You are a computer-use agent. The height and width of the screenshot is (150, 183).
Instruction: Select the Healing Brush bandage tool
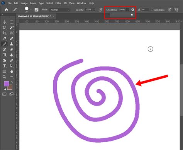click(12, 39)
